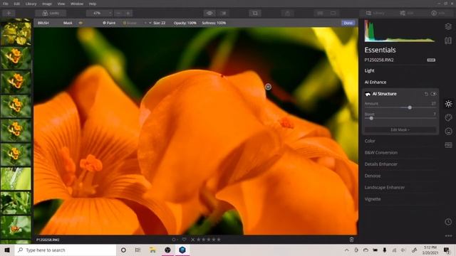This screenshot has width=456, height=256.
Task: Zoom out with the minus button
Action: click(x=118, y=13)
